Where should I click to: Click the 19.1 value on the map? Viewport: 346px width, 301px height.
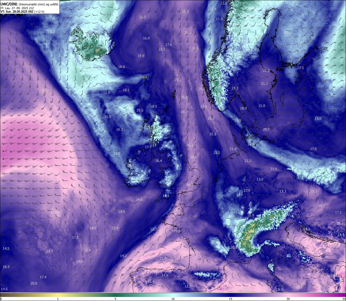[126, 90]
